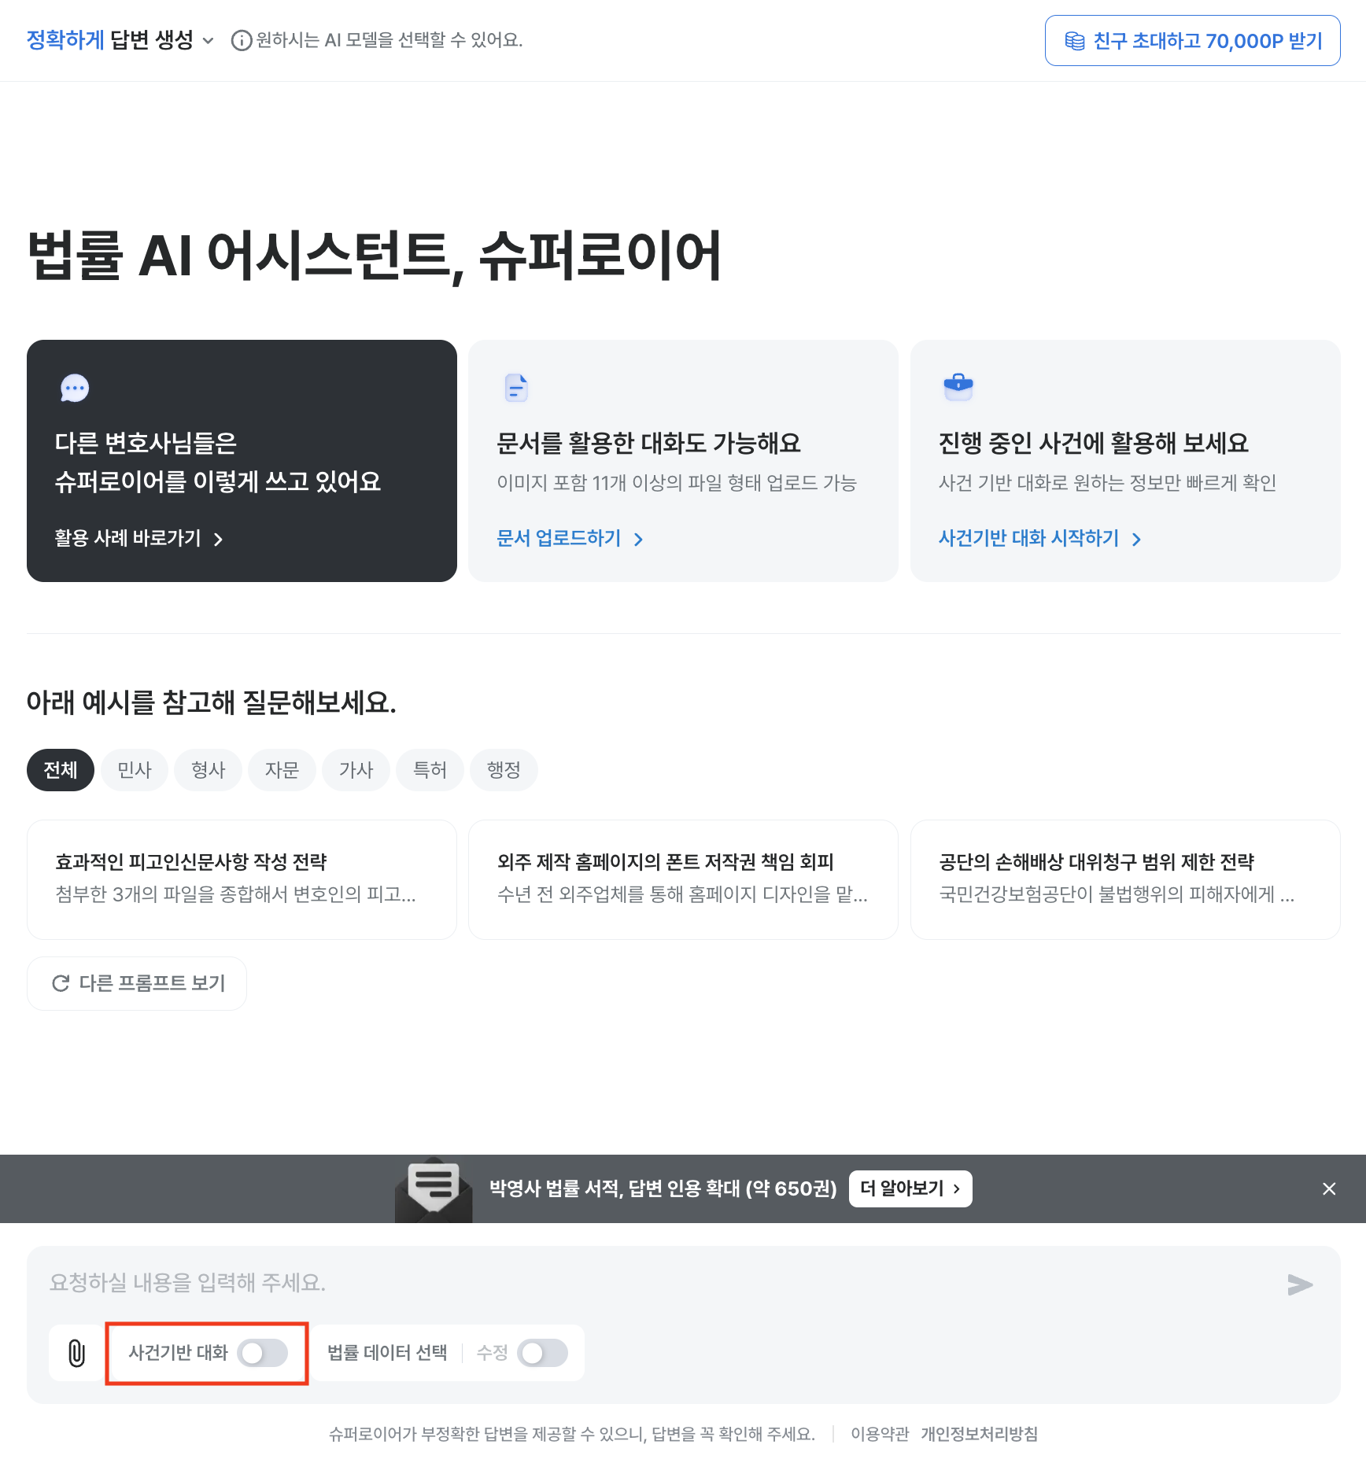The image size is (1366, 1463).
Task: Open the 이용약관 link
Action: (x=880, y=1434)
